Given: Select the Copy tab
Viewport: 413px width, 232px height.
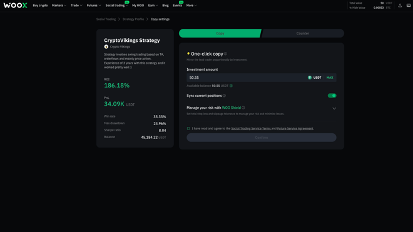Looking at the screenshot, I should (x=220, y=33).
